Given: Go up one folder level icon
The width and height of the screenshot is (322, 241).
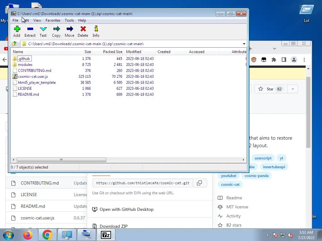Looking at the screenshot, I should pos(14,44).
